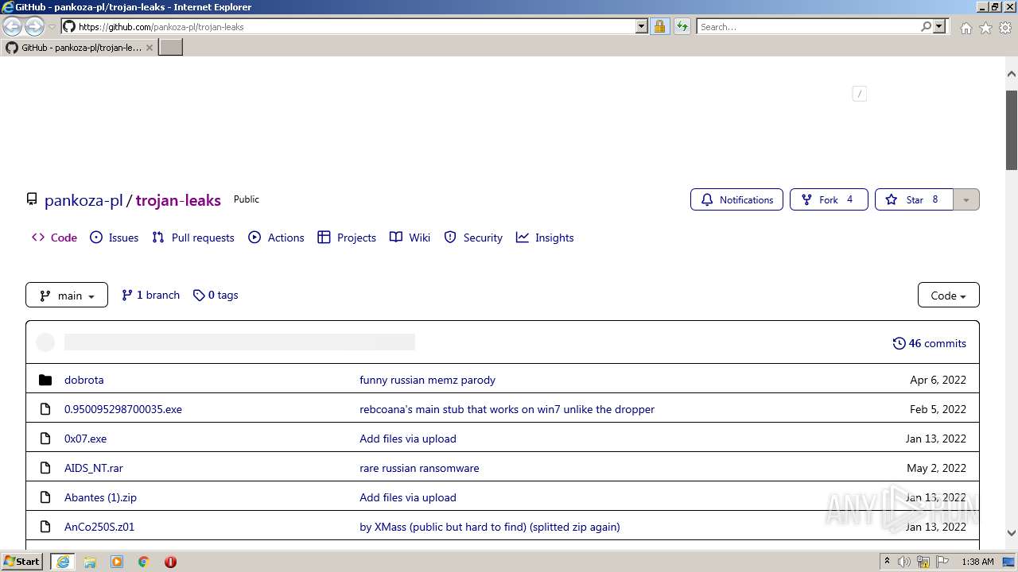Click the IE Search box
Viewport: 1018px width, 572px height.
tap(807, 26)
